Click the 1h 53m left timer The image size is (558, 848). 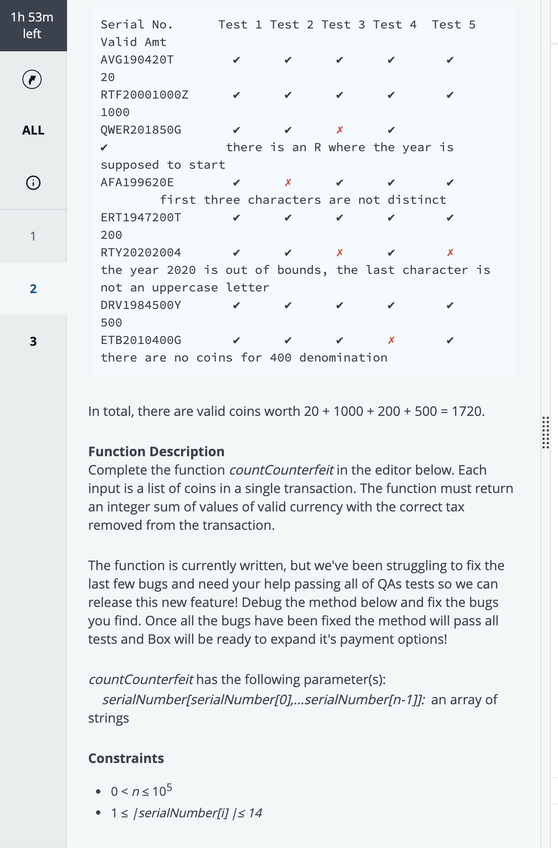coord(32,25)
